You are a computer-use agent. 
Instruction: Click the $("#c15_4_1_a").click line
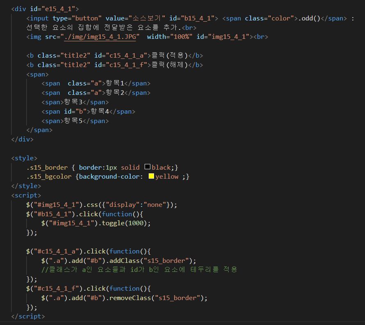coord(88,251)
